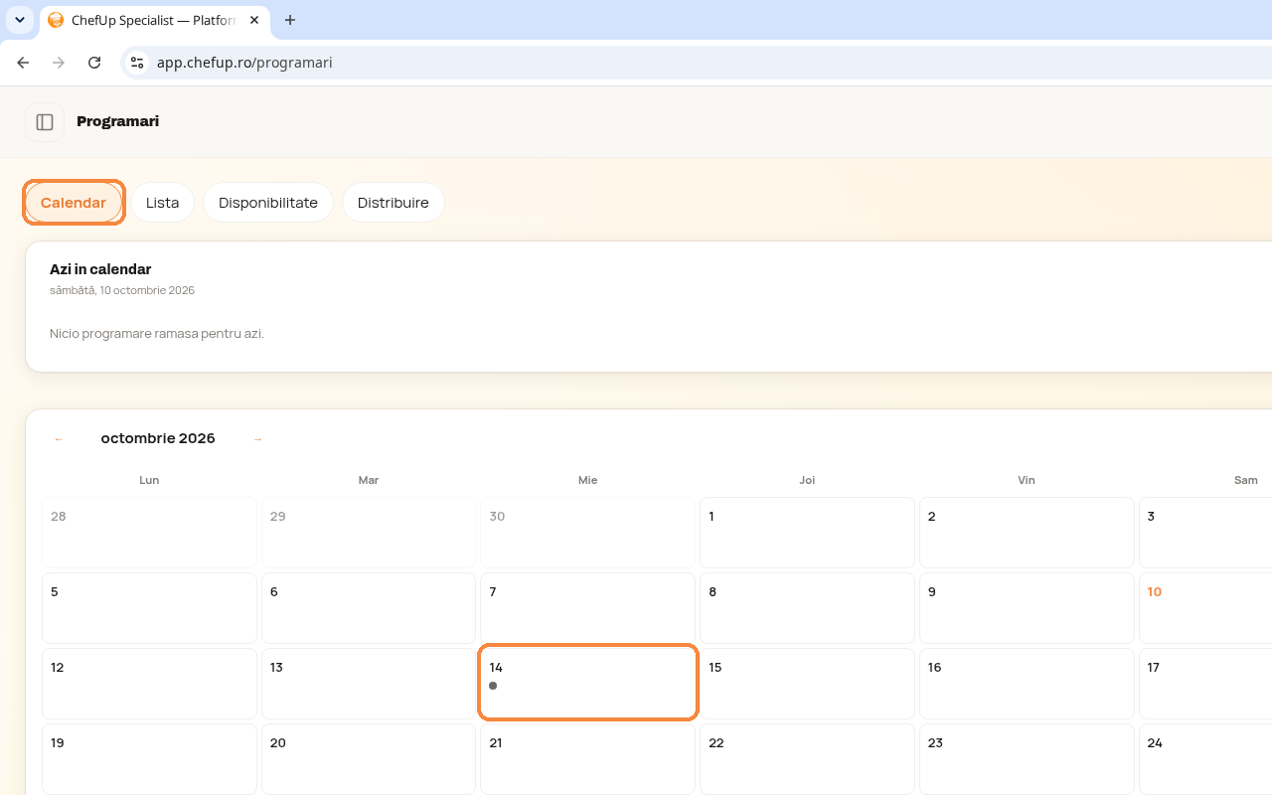The height and width of the screenshot is (795, 1272).
Task: Select October 12 cell
Action: (x=149, y=683)
